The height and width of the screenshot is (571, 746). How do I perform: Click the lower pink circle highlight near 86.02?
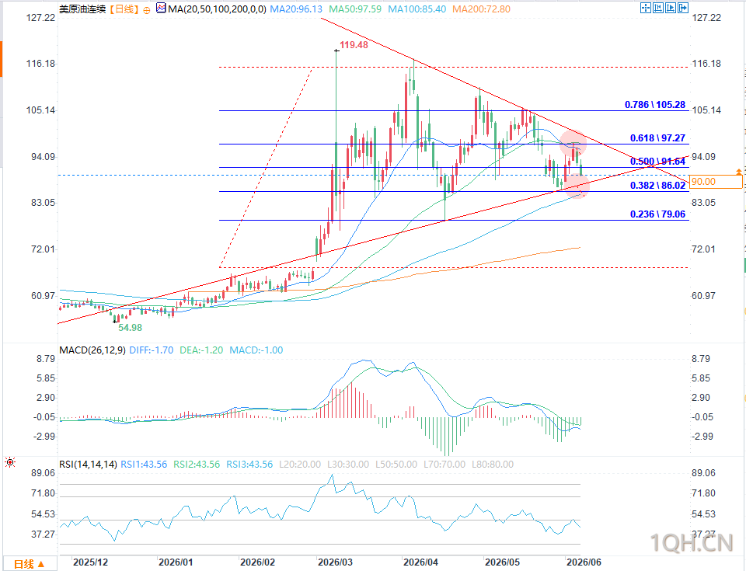tap(577, 186)
